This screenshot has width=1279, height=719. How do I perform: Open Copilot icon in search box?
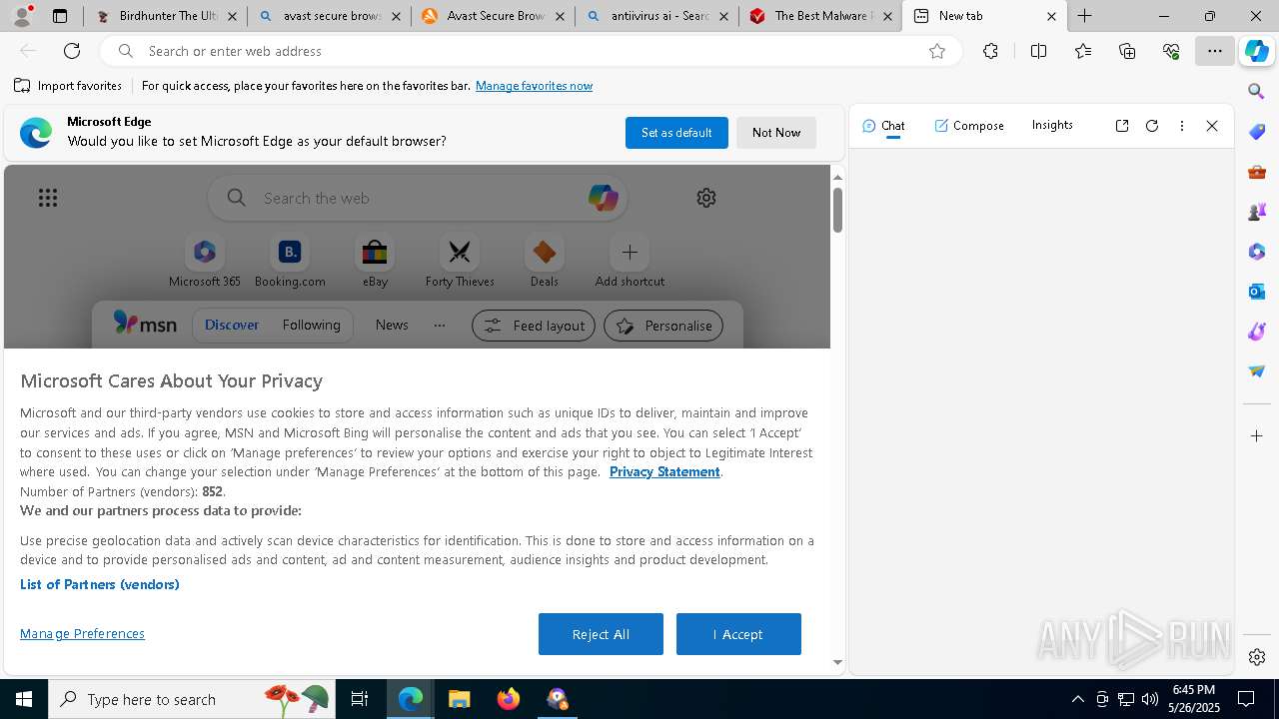603,197
